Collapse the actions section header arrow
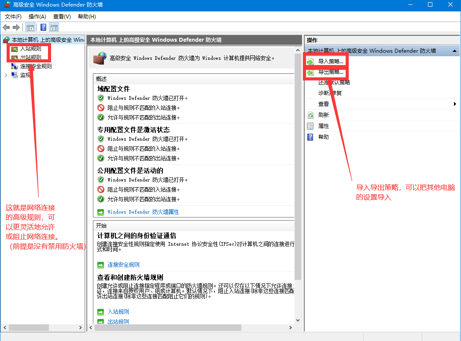Screen dimensions: 461x341 (454, 51)
